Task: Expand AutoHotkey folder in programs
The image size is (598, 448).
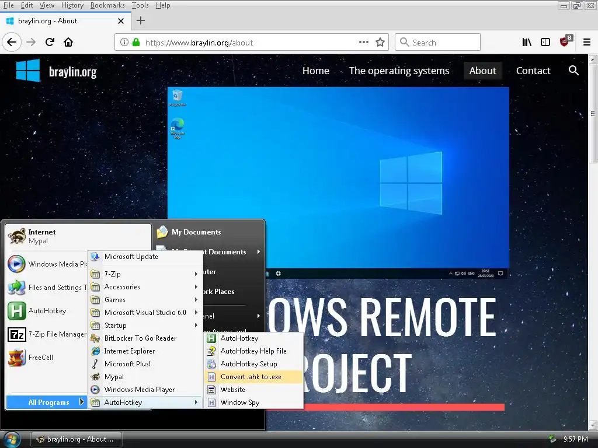Action: pos(145,402)
